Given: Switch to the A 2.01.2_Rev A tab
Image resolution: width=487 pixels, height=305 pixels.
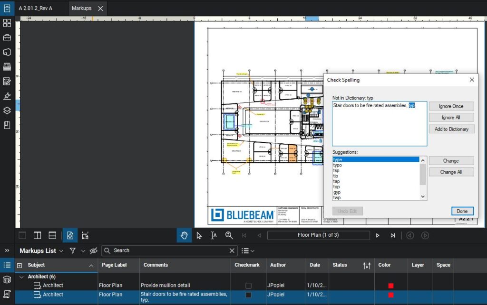Looking at the screenshot, I should (36, 9).
